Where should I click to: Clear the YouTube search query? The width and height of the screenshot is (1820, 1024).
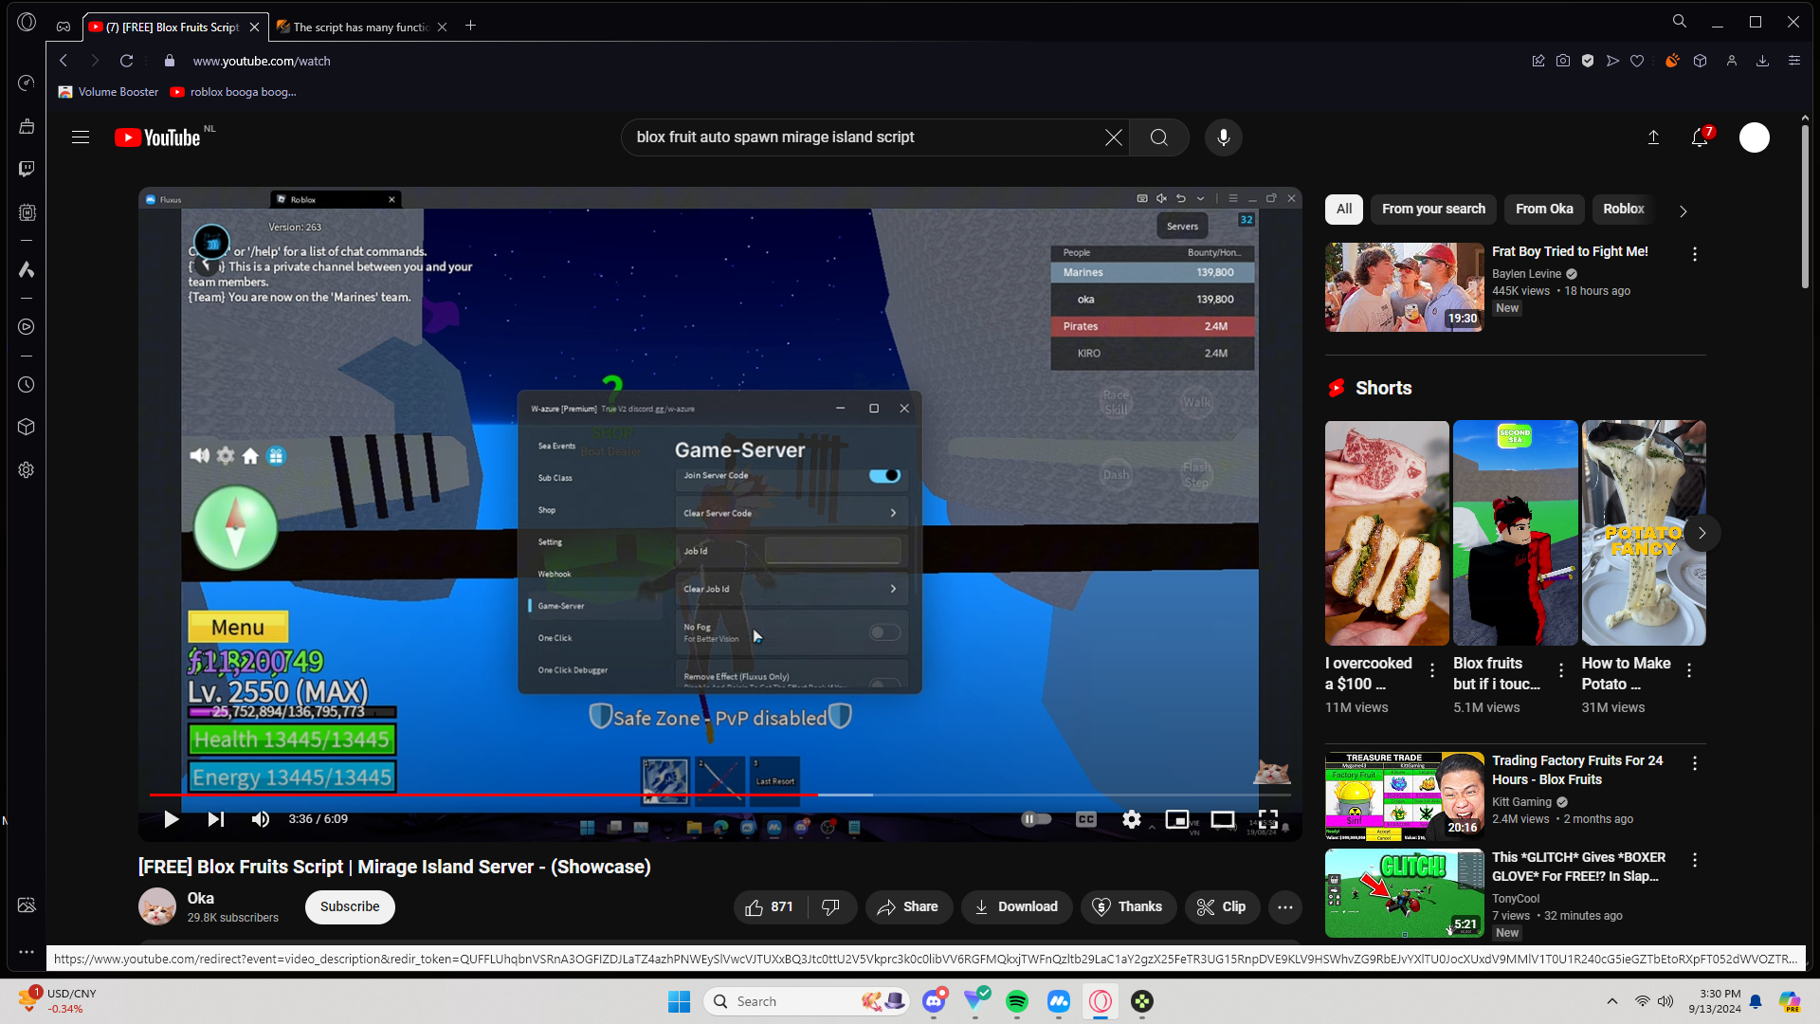coord(1114,137)
